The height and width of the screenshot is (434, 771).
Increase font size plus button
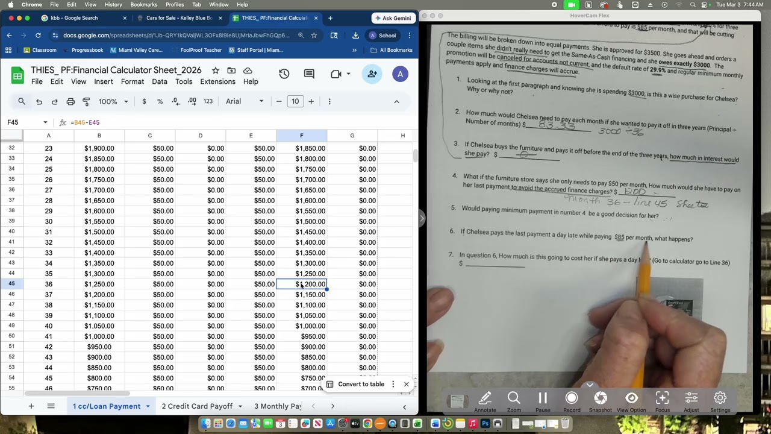(311, 101)
